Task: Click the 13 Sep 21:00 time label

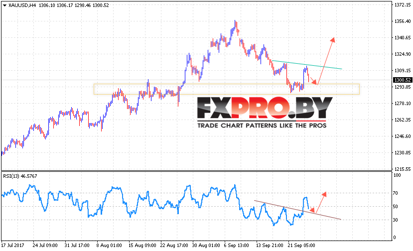Action: [x=270, y=245]
